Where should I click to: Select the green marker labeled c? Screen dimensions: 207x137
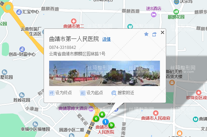[96, 119]
